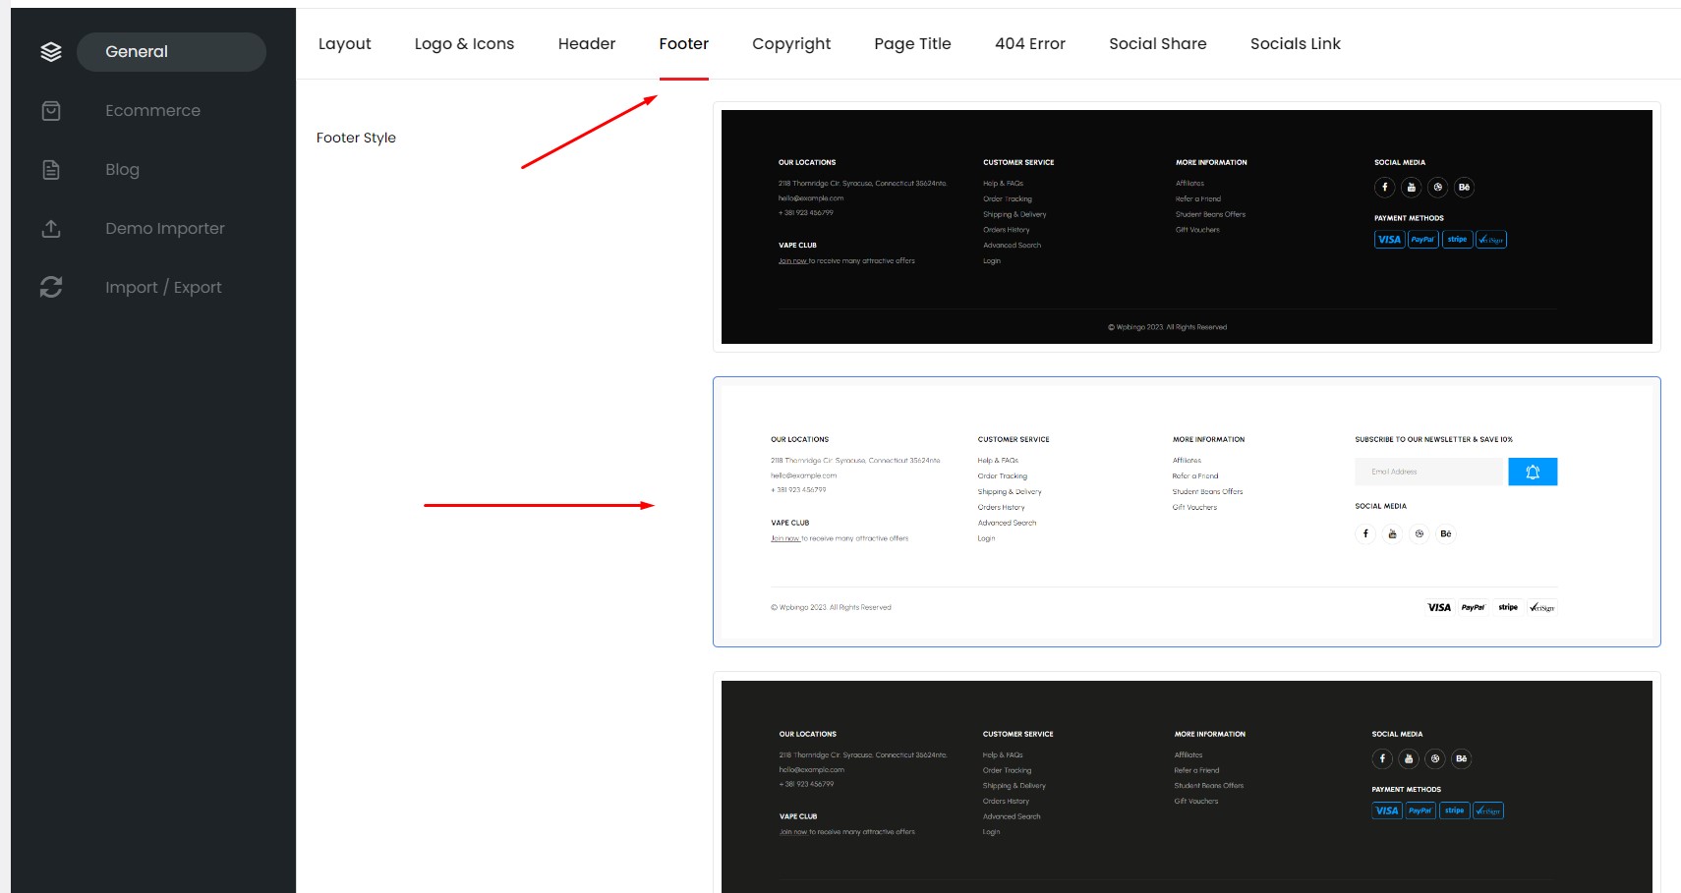The image size is (1681, 893).
Task: Click Facebook icon in the white footer preview
Action: click(x=1365, y=533)
